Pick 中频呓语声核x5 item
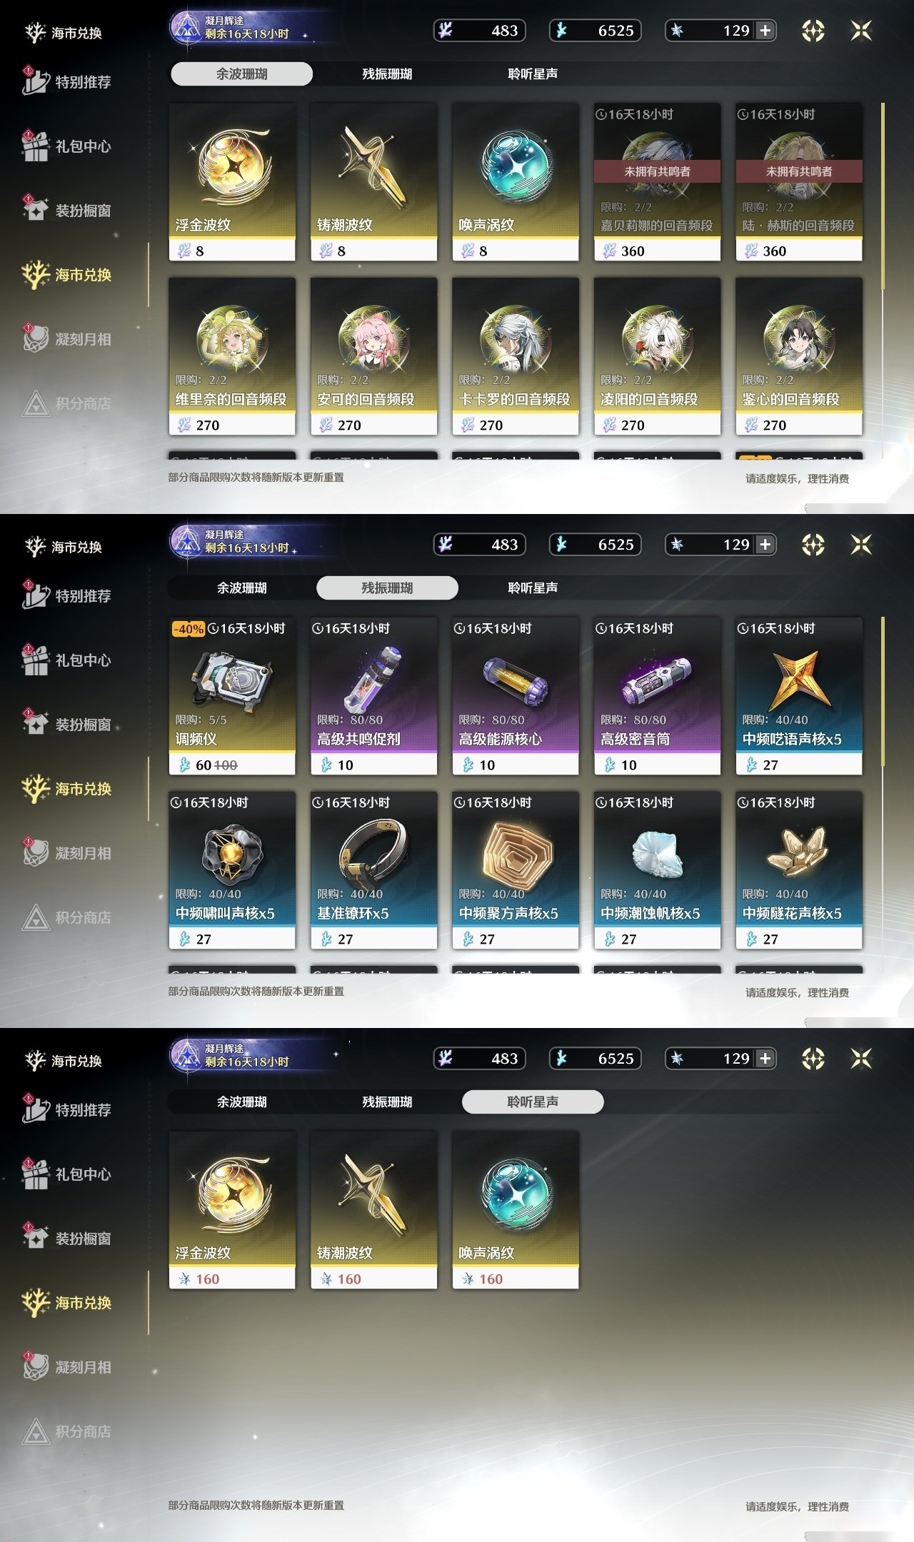 799,696
